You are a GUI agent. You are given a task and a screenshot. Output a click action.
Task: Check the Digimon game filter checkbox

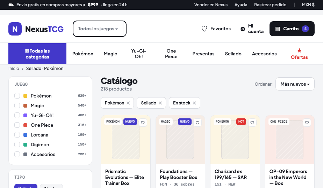point(17,144)
